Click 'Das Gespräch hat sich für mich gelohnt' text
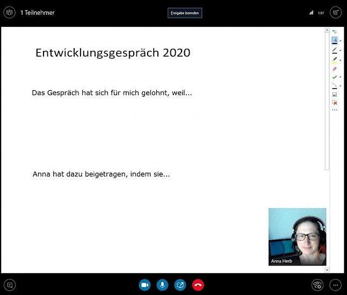 (x=100, y=93)
